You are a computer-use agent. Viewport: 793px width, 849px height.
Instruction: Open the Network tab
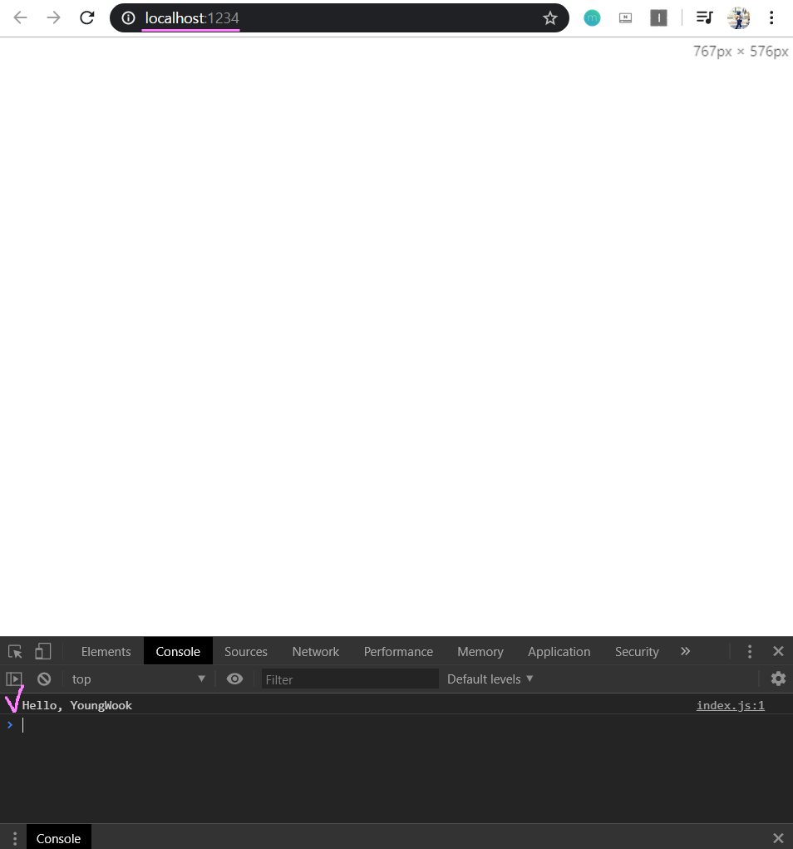(316, 651)
